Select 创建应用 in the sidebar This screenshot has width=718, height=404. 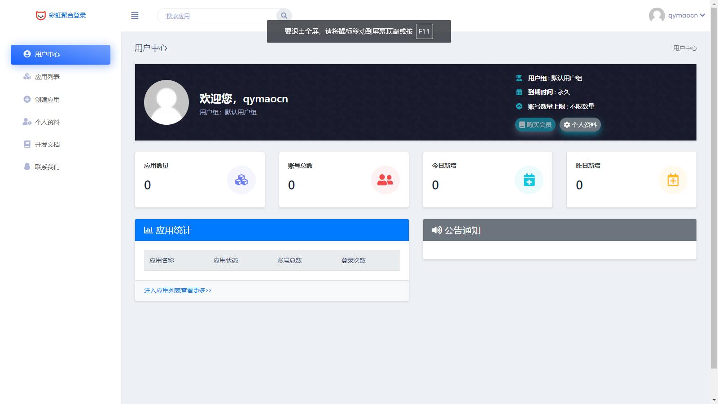(x=47, y=100)
